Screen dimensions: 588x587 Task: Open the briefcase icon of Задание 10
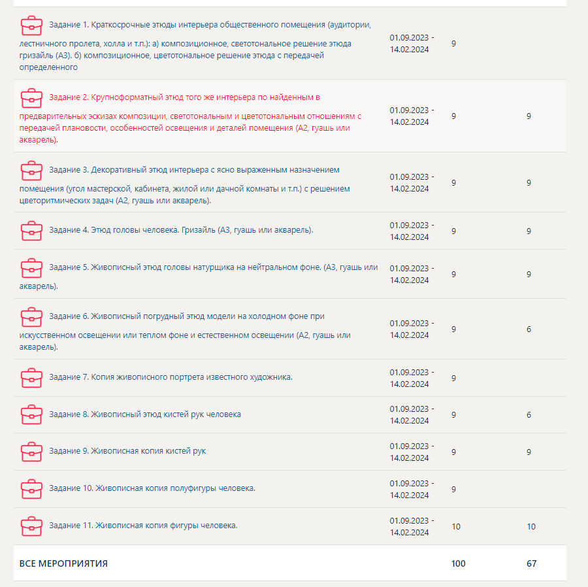[31, 489]
